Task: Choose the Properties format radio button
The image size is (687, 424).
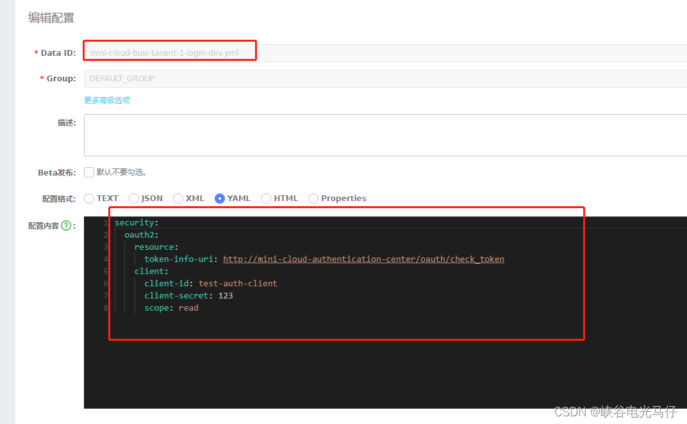Action: pos(313,199)
